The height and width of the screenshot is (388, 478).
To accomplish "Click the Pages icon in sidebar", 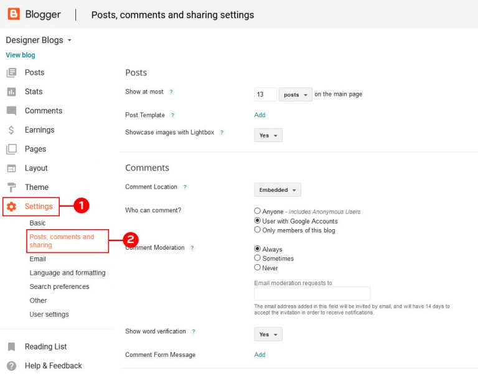I will pos(11,149).
